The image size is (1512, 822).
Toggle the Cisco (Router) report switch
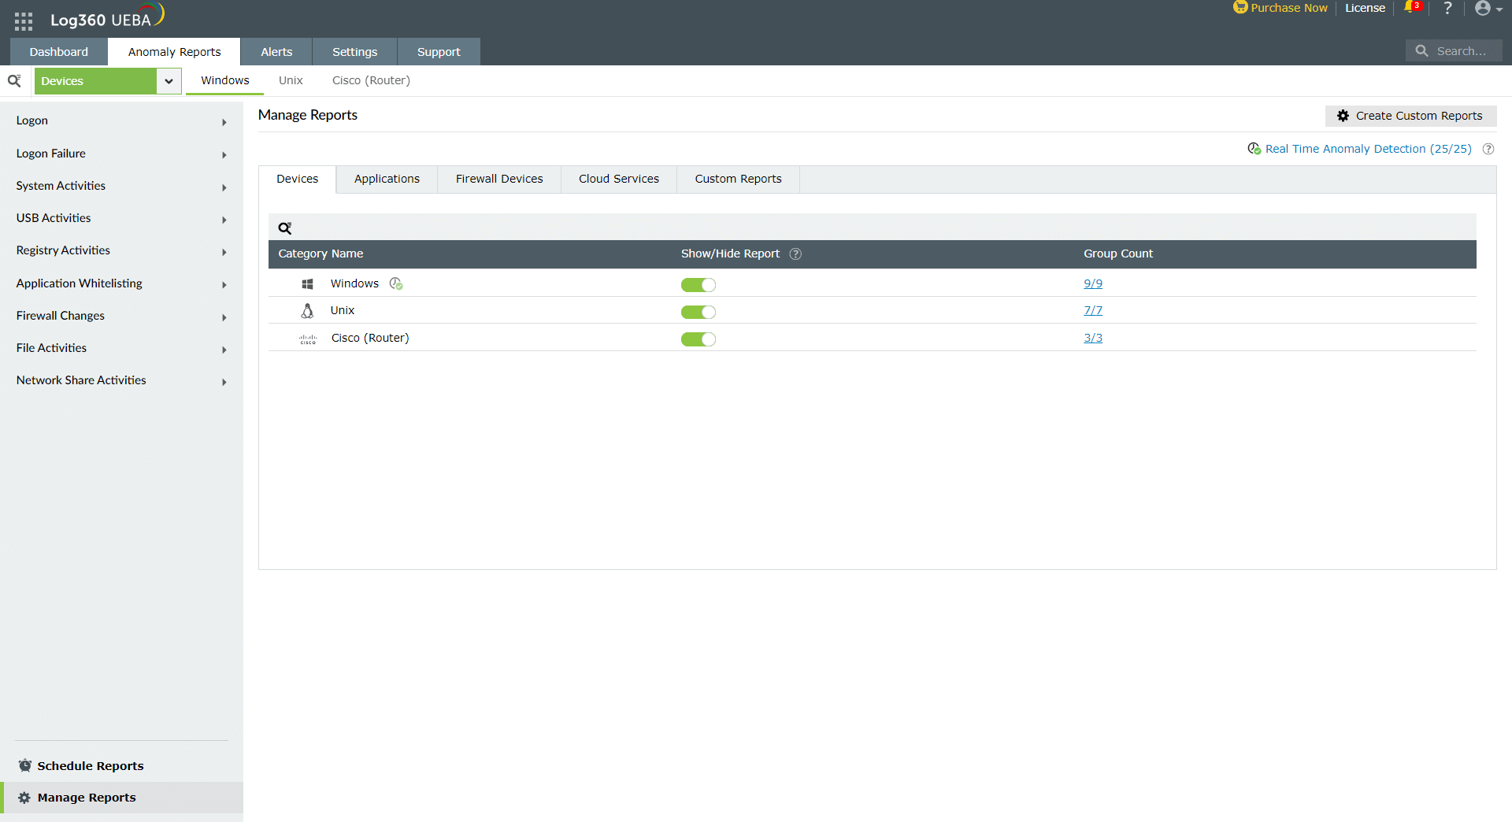pyautogui.click(x=699, y=339)
